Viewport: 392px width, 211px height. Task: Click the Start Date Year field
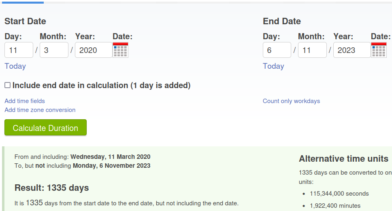point(94,50)
